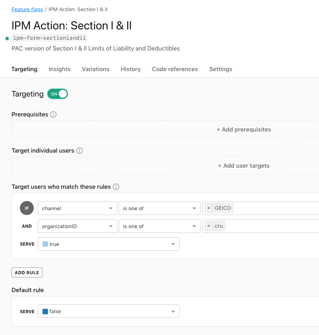The image size is (319, 335).
Task: Click the green flag status dot
Action: [x=7, y=39]
